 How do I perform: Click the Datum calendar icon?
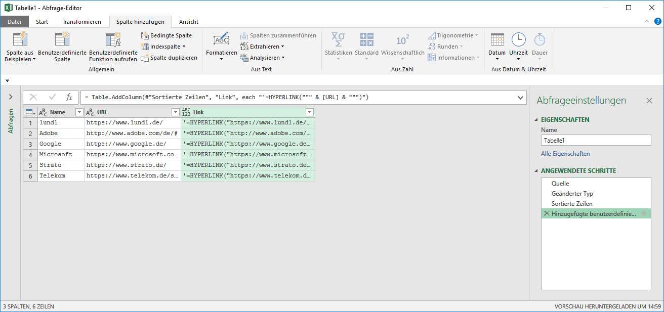[497, 39]
